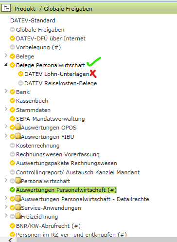This screenshot has height=242, width=177.
Task: Click folder icon of Auswertungen Personalwirtschaft - Detailrechte
Action: tap(18, 199)
